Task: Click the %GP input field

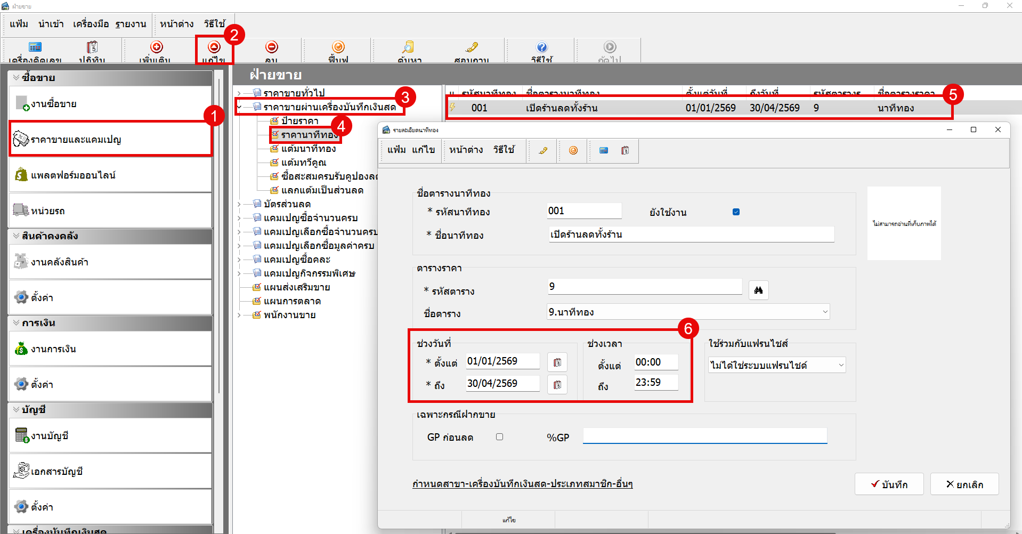Action: [x=705, y=436]
